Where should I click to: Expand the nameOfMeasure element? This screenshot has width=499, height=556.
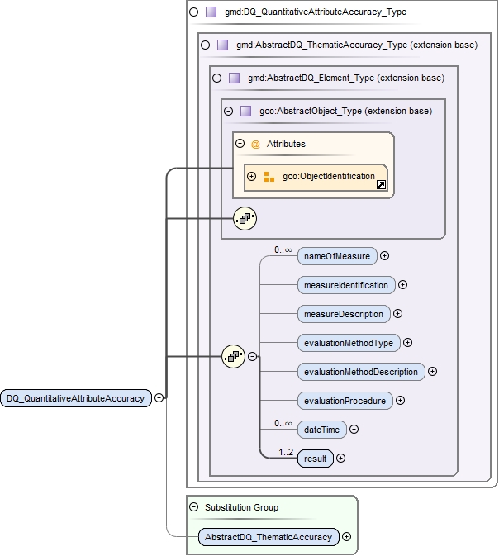(385, 256)
